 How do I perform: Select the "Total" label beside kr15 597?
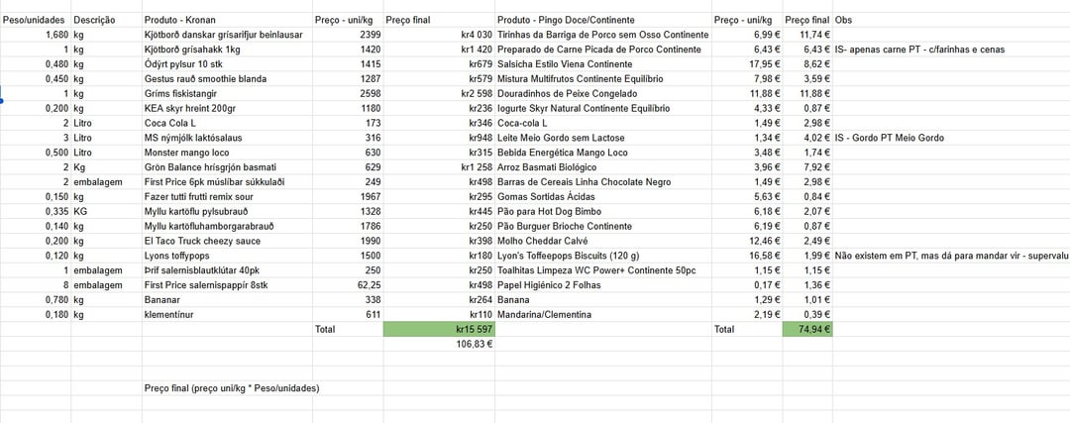point(325,329)
